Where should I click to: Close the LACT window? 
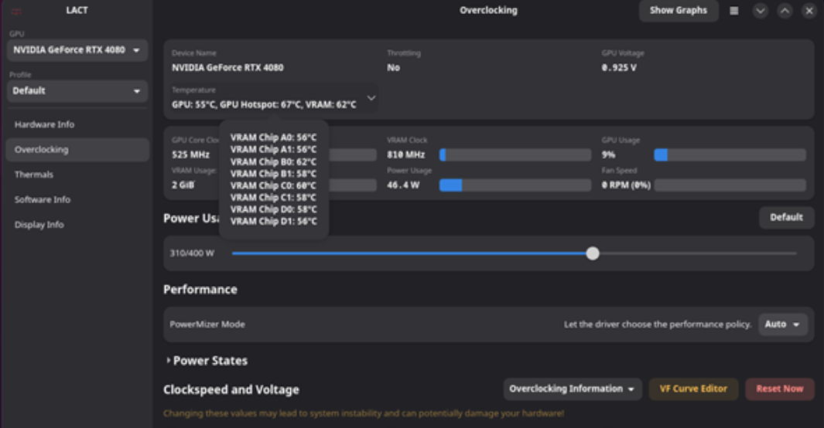coord(809,11)
